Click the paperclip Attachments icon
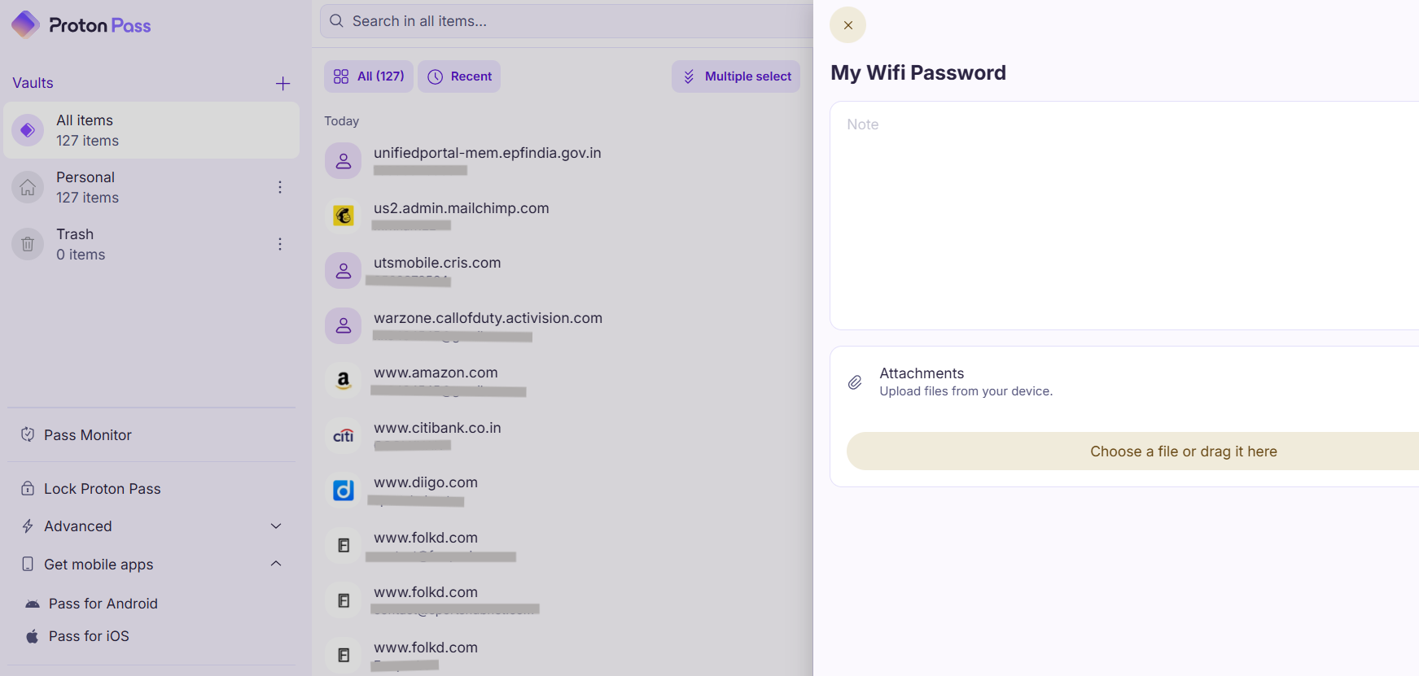Image resolution: width=1419 pixels, height=676 pixels. 855,382
